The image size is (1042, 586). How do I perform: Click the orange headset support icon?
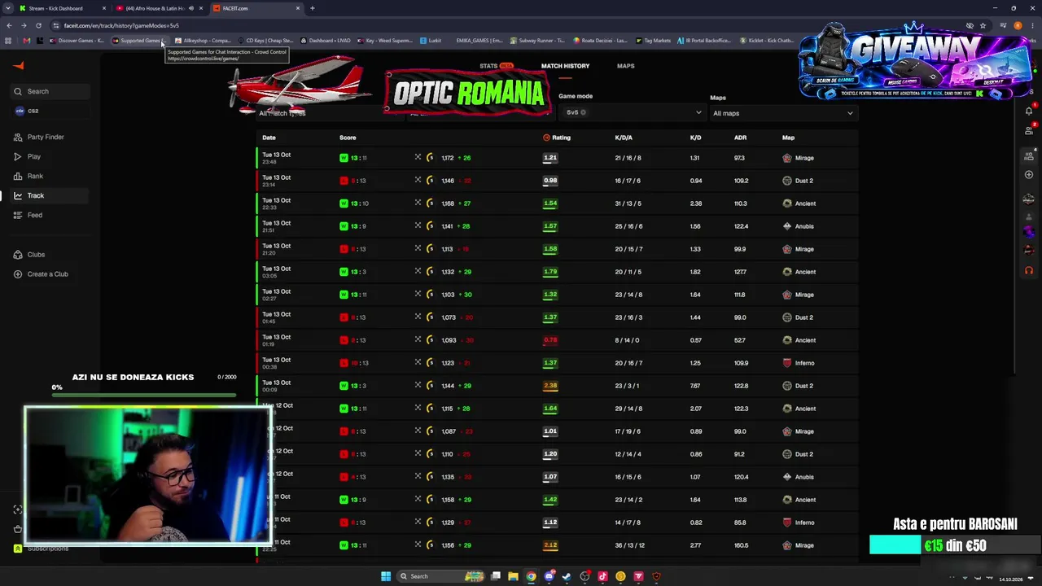point(1029,271)
